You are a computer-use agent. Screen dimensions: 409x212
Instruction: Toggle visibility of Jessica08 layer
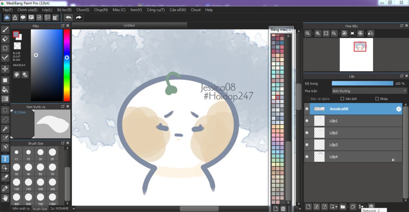coord(307,109)
